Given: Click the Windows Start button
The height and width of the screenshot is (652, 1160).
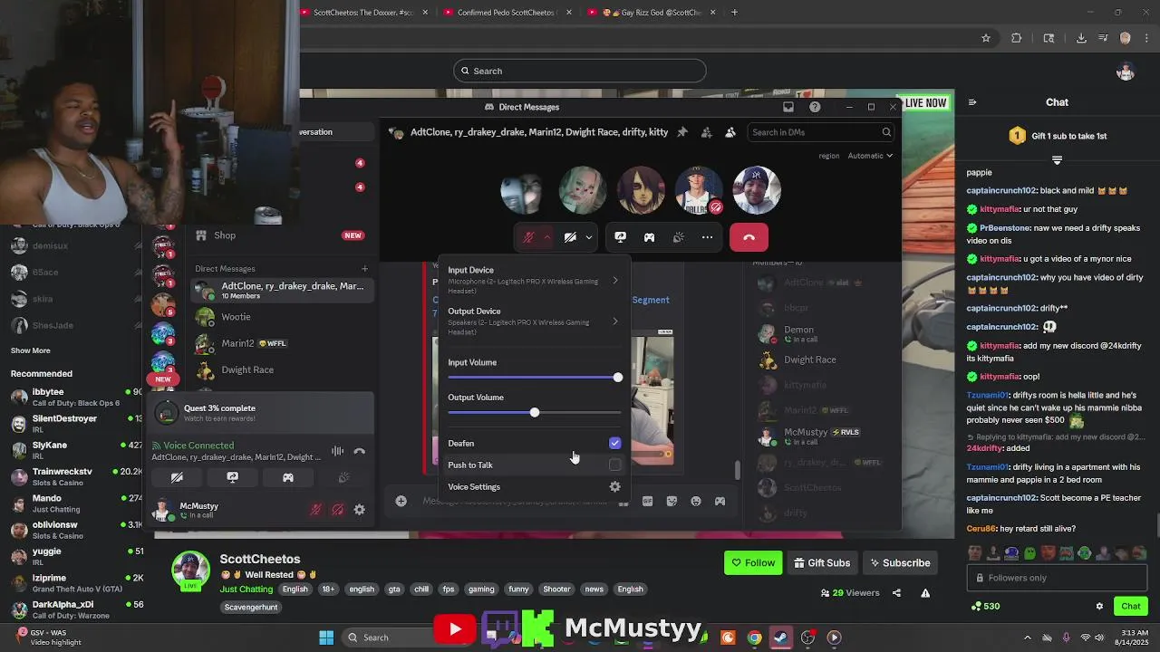Looking at the screenshot, I should click(326, 638).
